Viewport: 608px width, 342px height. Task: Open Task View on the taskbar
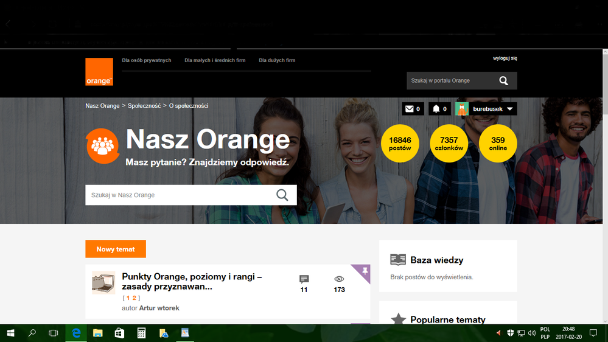tap(53, 333)
